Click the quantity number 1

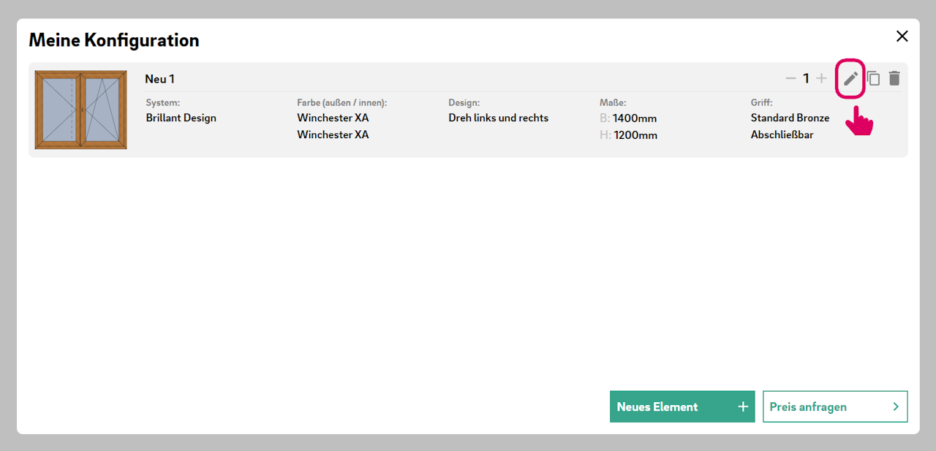[806, 78]
